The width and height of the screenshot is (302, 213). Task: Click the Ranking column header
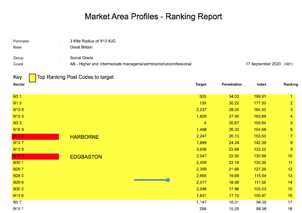click(291, 84)
